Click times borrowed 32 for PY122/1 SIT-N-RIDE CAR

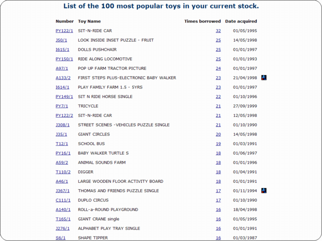point(218,31)
